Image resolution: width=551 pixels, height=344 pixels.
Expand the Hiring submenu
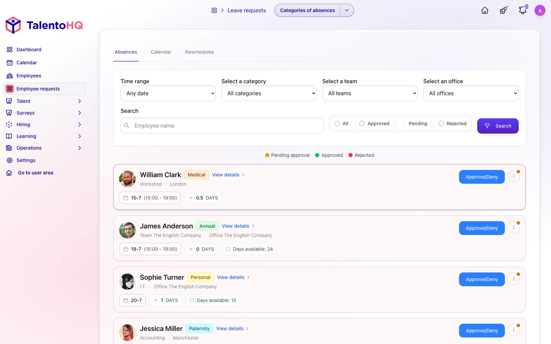point(80,125)
